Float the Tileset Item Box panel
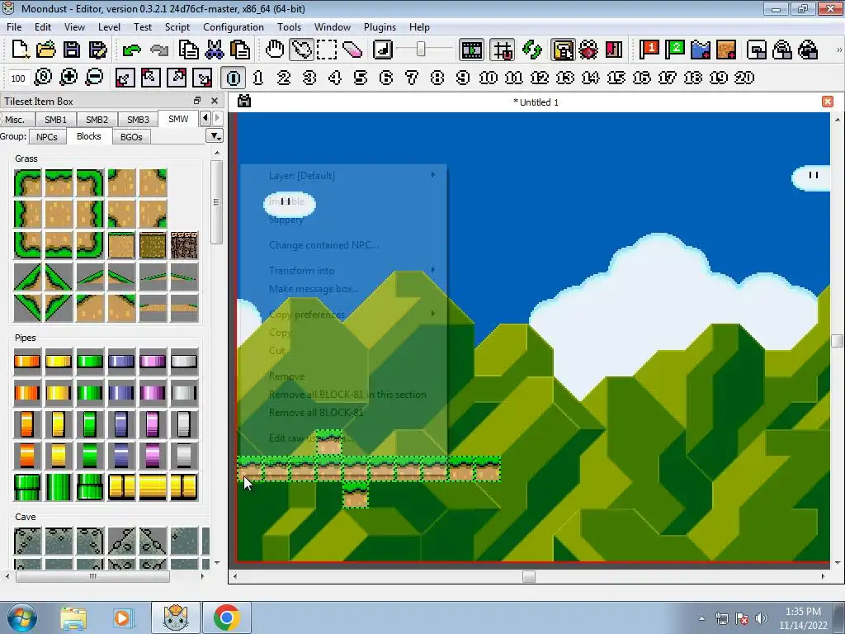 click(197, 101)
